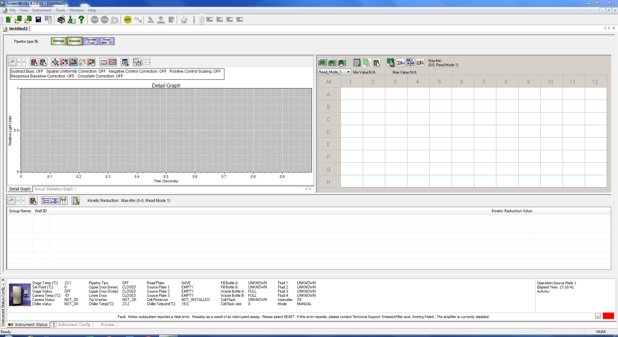
Task: Select well A1 in plate grid
Action: (x=351, y=94)
